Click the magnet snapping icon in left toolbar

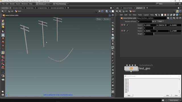(x=3, y=67)
